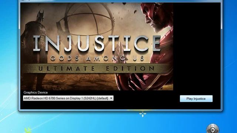Click the Injustice Ultimate Edition banner image

tap(97, 47)
